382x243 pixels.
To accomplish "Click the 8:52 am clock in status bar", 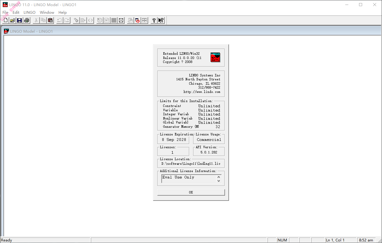I will 366,240.
